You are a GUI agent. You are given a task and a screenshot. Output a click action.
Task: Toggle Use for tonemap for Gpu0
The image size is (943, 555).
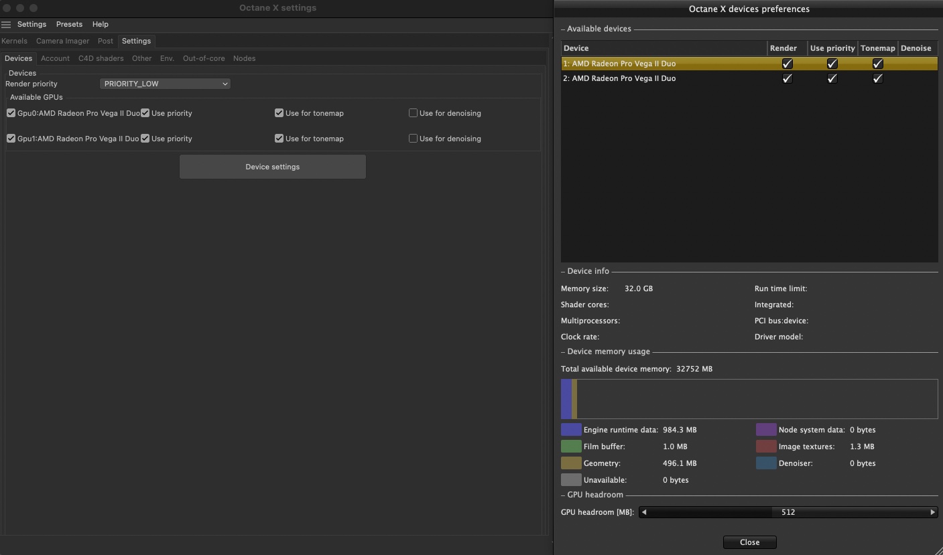[279, 113]
